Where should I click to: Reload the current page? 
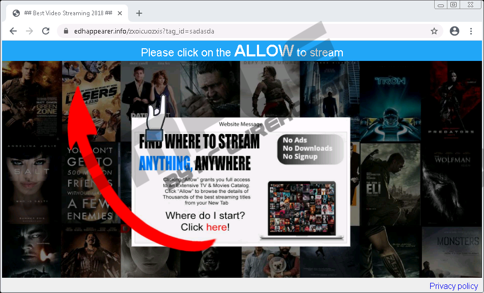[x=46, y=31]
